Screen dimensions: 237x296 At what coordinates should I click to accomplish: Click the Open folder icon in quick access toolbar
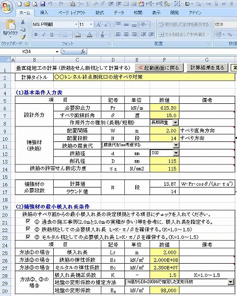pos(27,3)
